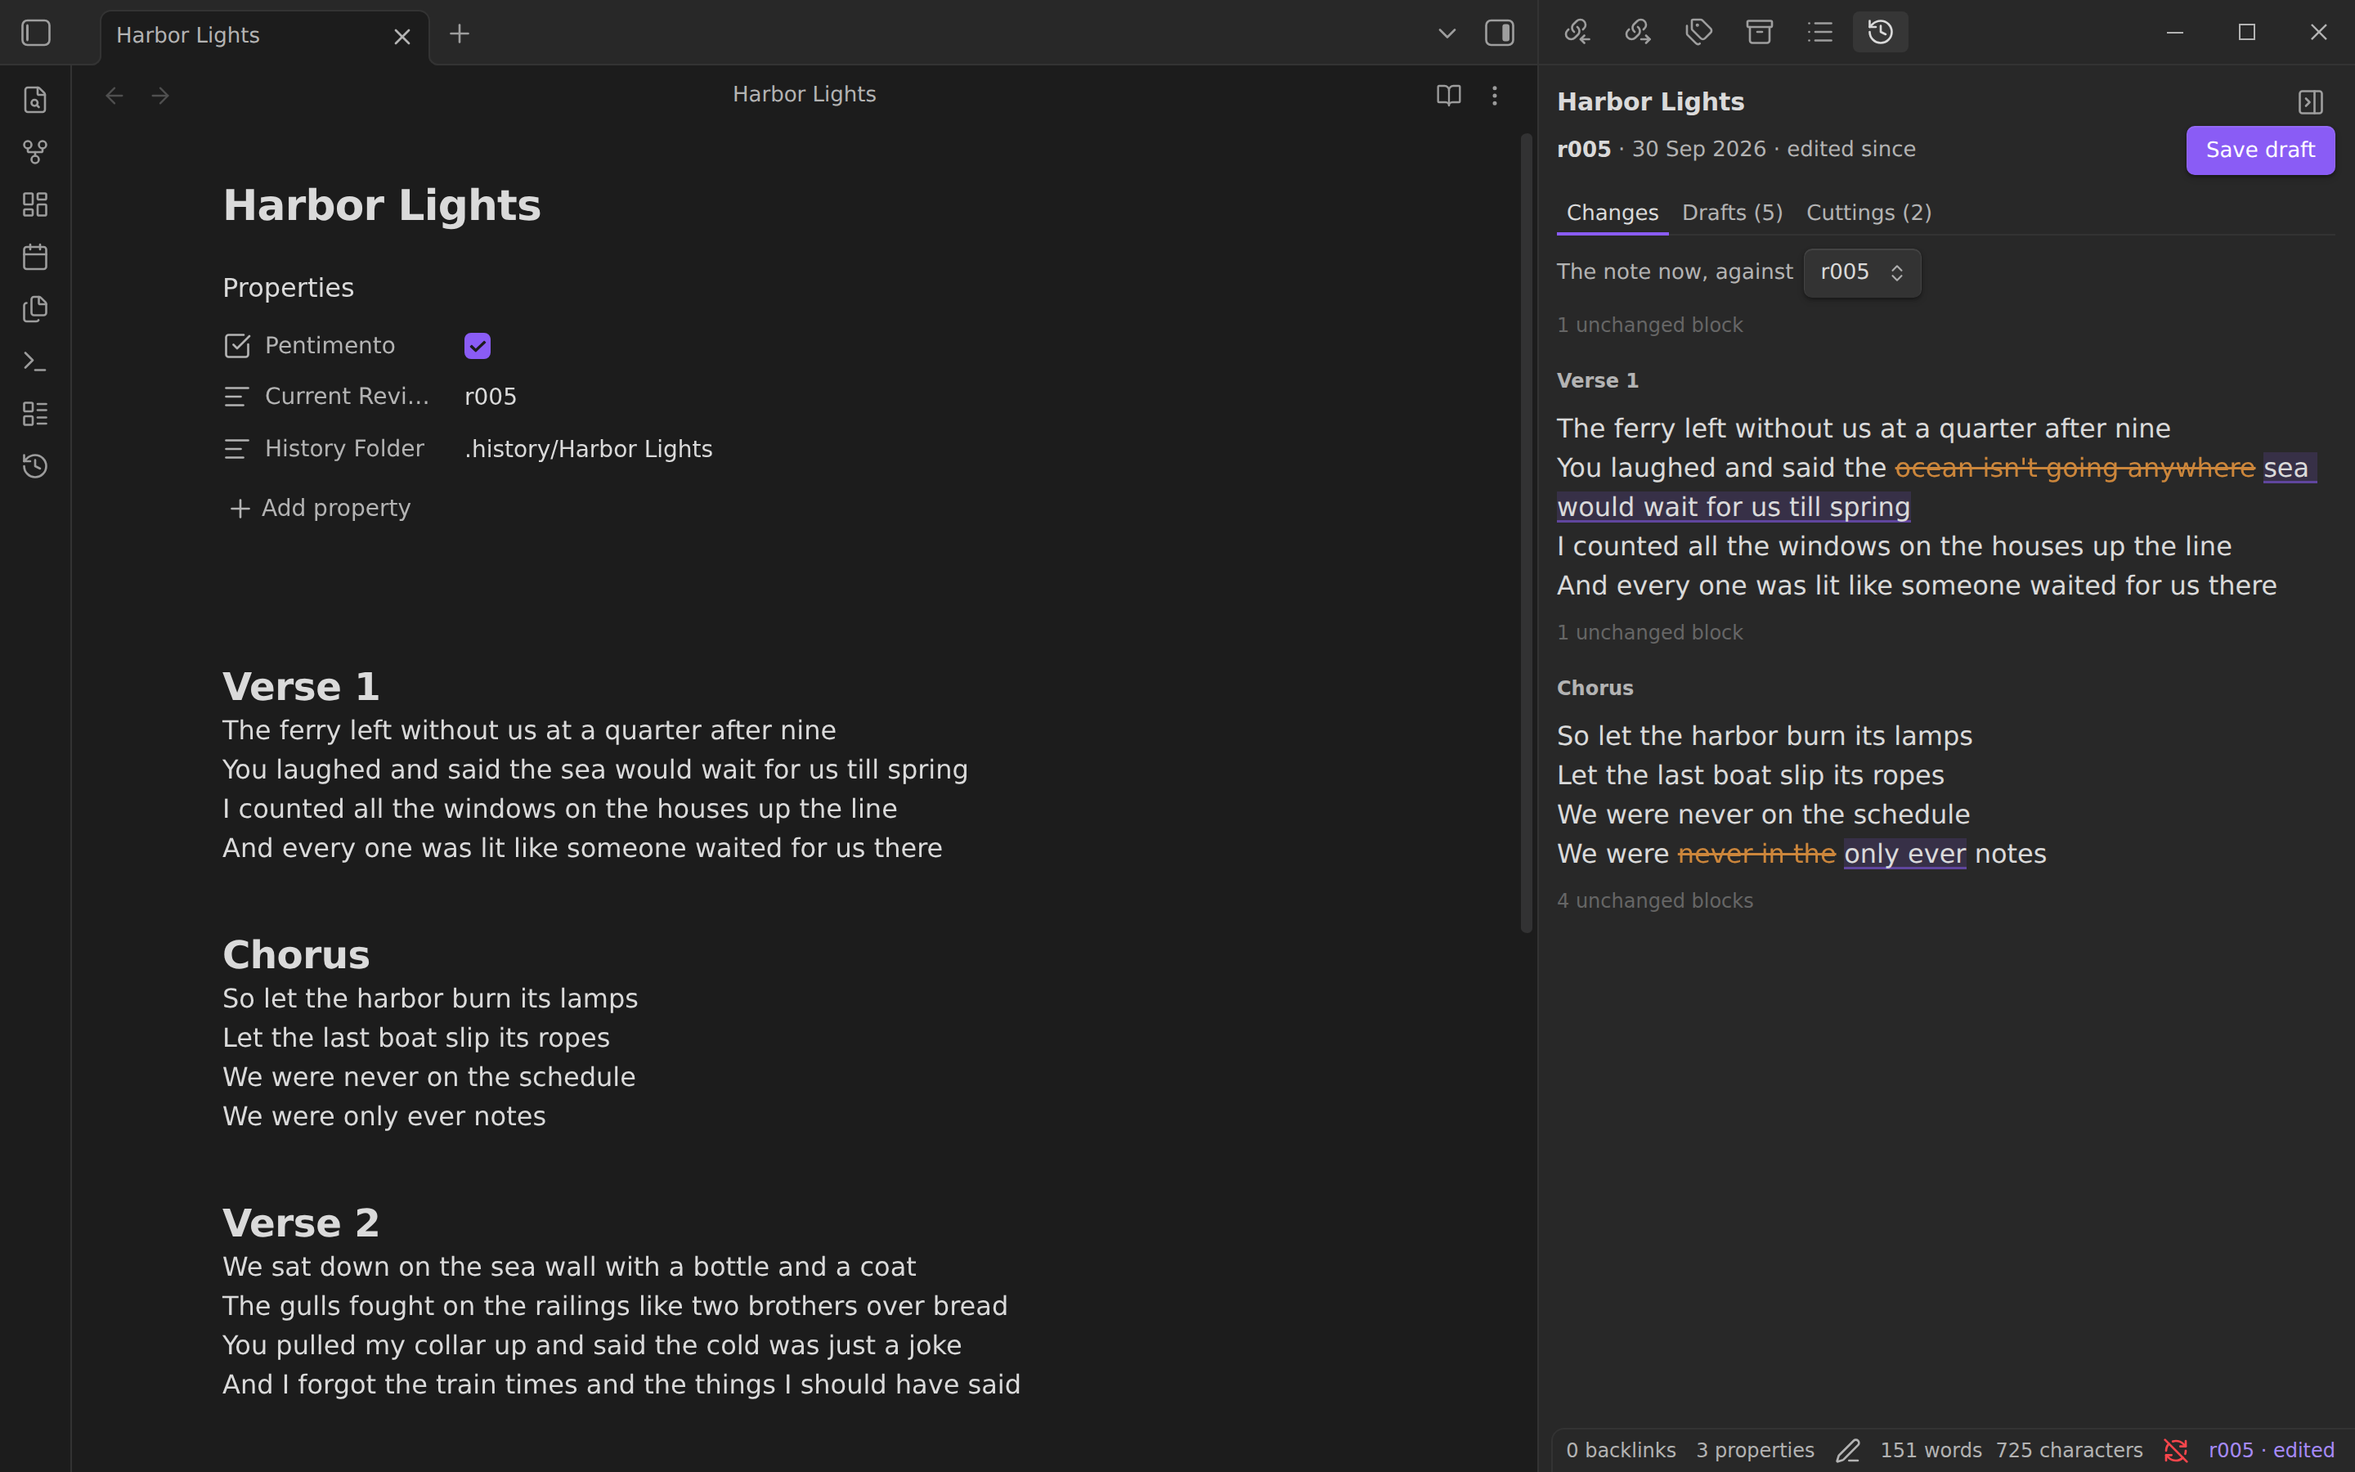Uncheck the Pentimento property checkbox
The width and height of the screenshot is (2355, 1472).
point(477,346)
